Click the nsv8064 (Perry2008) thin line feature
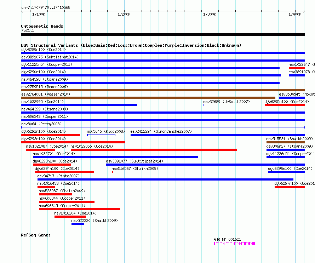The height and width of the screenshot is (263, 315). pyautogui.click(x=163, y=127)
